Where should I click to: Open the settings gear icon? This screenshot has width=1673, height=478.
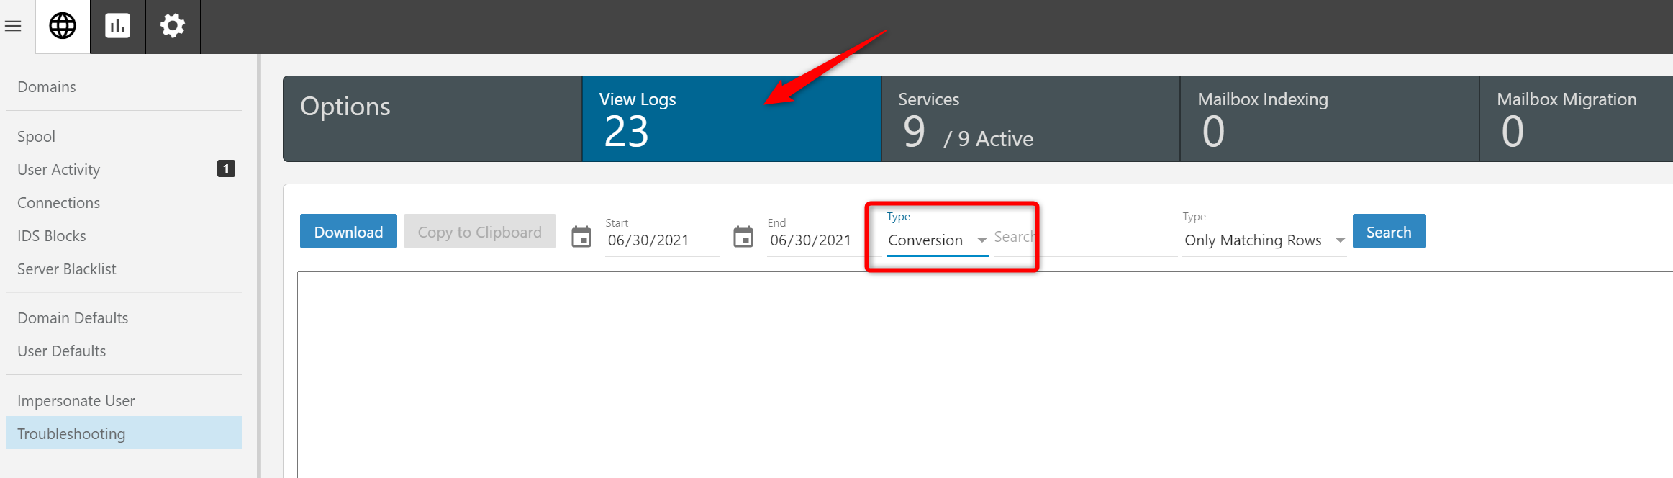coord(173,27)
